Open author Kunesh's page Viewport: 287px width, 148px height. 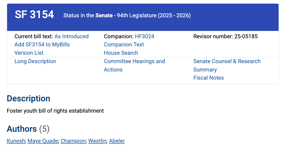tap(16, 141)
